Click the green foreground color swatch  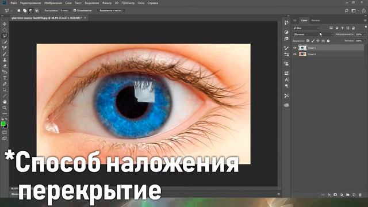pos(3,124)
